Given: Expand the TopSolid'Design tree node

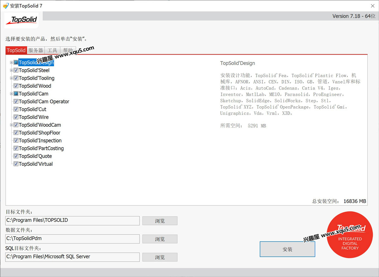Looking at the screenshot, I should click(11, 62).
